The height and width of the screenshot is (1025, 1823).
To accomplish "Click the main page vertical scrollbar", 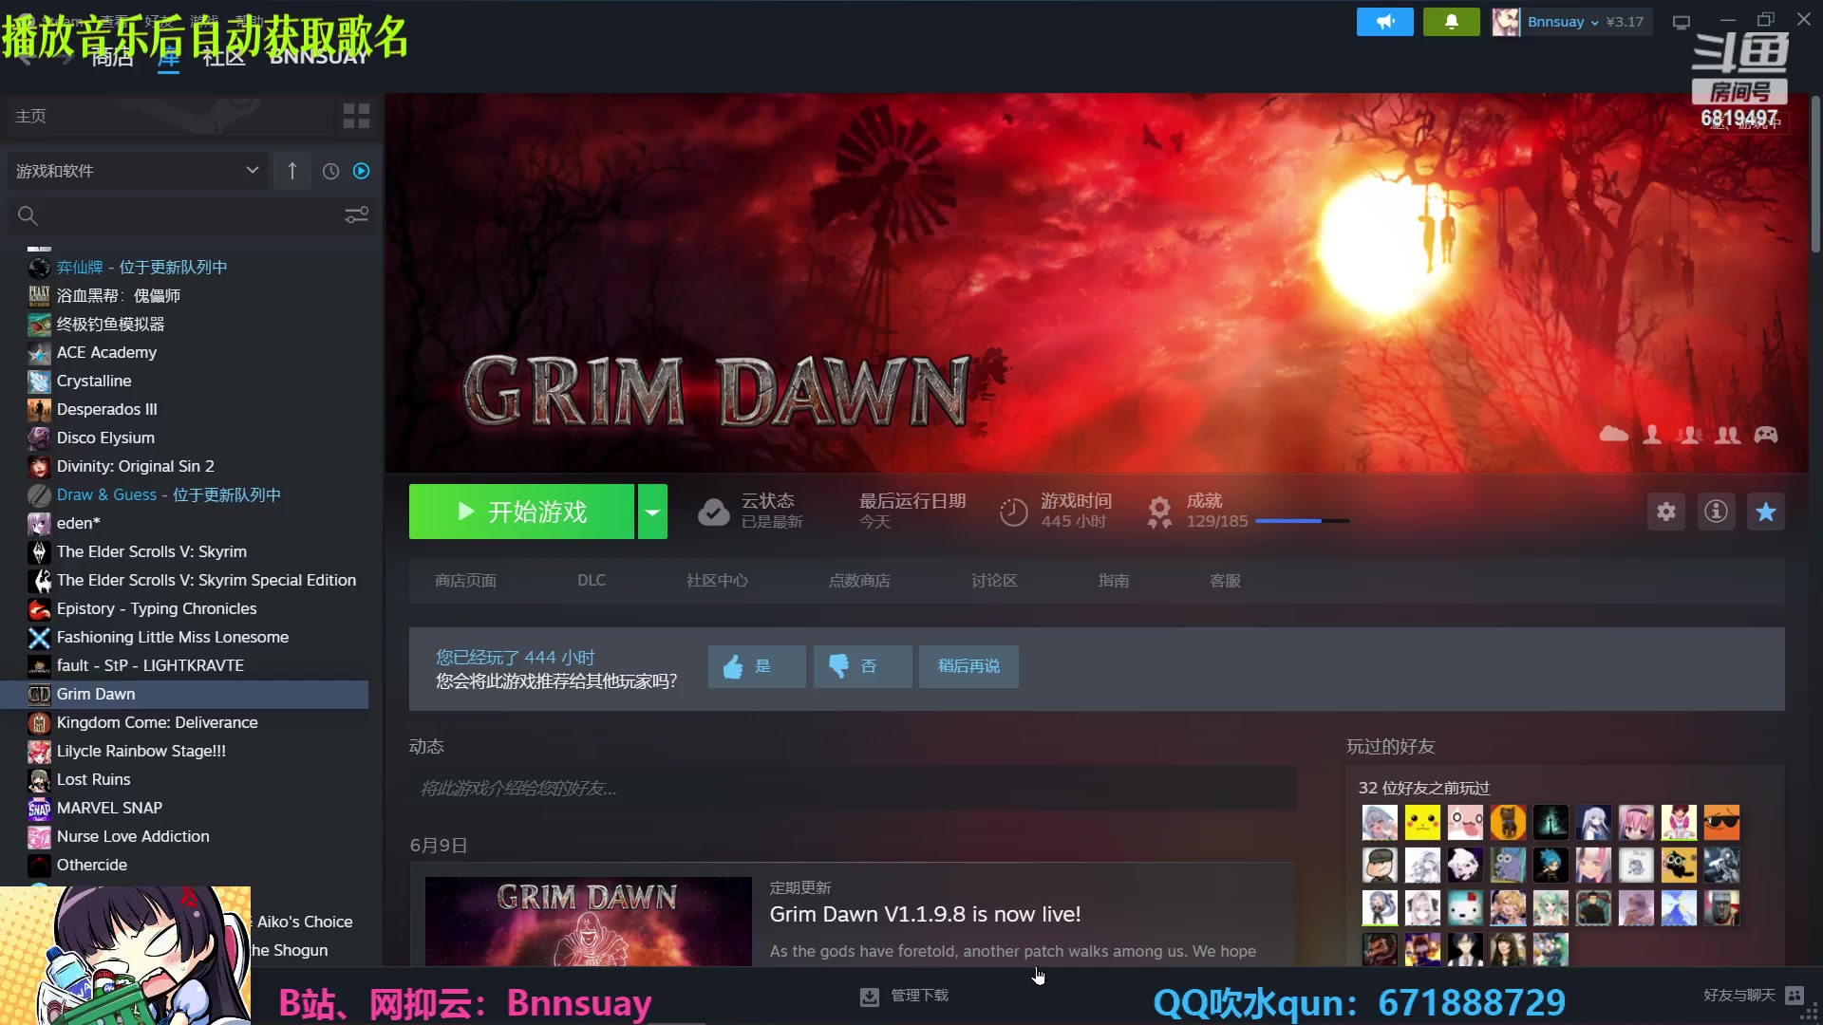I will [1814, 174].
